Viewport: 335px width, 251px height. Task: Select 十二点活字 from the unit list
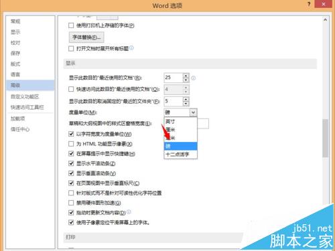click(x=181, y=154)
